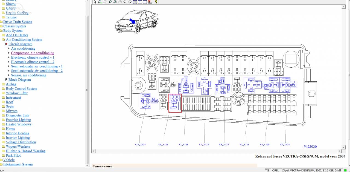Fit the diagram to window width
Viewport: 350px width, 172px height.
[145, 2]
